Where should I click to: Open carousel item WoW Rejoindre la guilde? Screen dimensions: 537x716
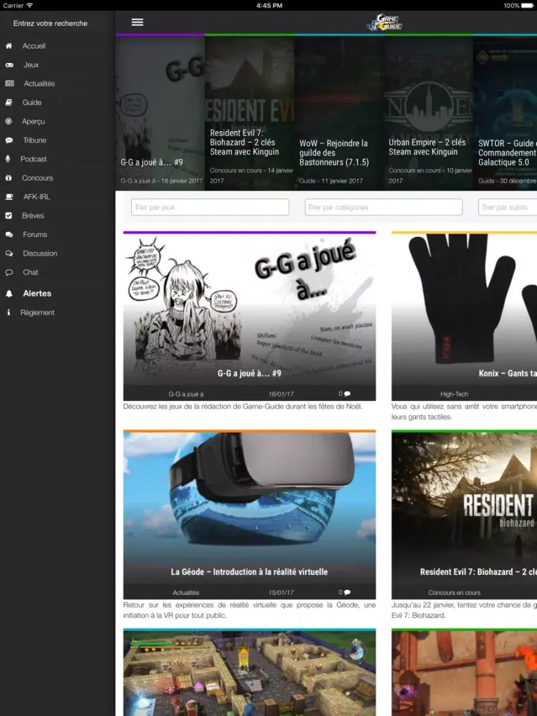coord(339,113)
